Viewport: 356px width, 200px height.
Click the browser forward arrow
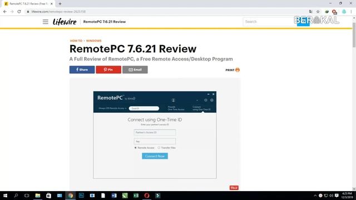coord(12,12)
